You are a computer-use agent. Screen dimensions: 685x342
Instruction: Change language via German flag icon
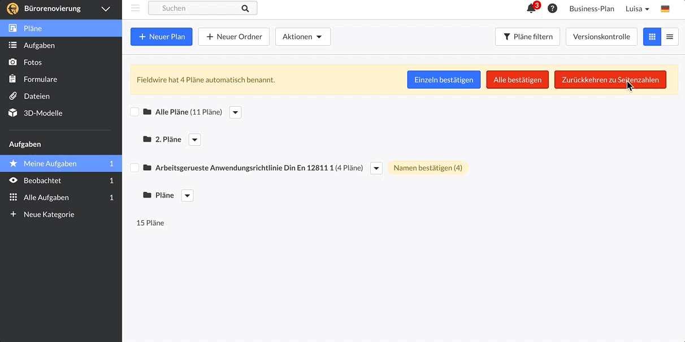pyautogui.click(x=665, y=8)
